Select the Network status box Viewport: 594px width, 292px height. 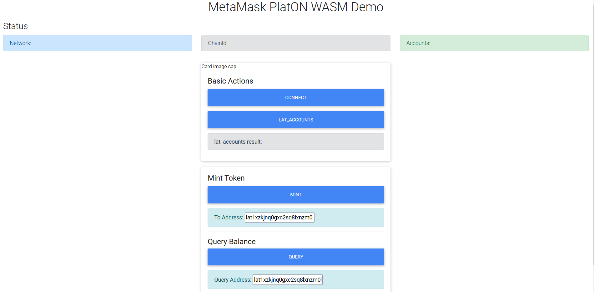(x=98, y=43)
